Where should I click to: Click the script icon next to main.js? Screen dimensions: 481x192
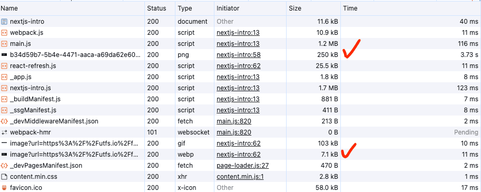[x=4, y=44]
